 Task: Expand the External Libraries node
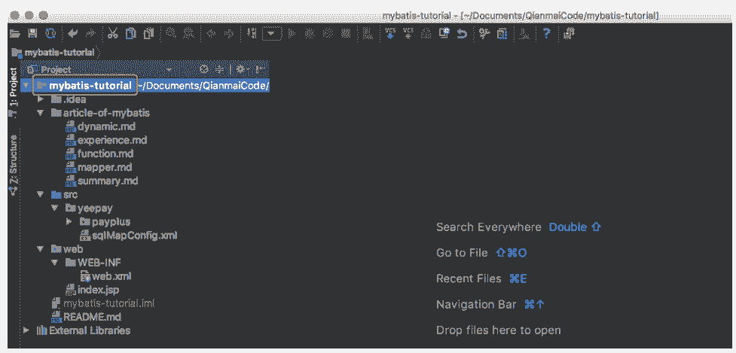pyautogui.click(x=27, y=330)
